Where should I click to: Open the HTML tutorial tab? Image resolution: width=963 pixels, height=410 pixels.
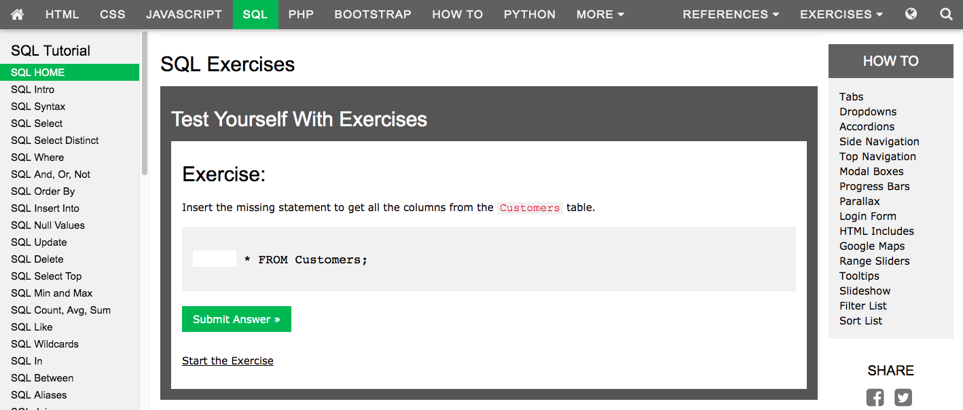(62, 14)
